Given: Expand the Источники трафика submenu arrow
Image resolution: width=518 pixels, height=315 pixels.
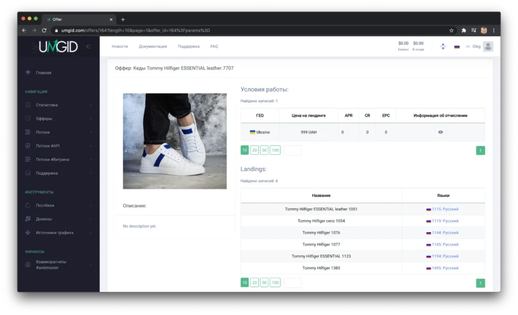Looking at the screenshot, I should (x=91, y=233).
